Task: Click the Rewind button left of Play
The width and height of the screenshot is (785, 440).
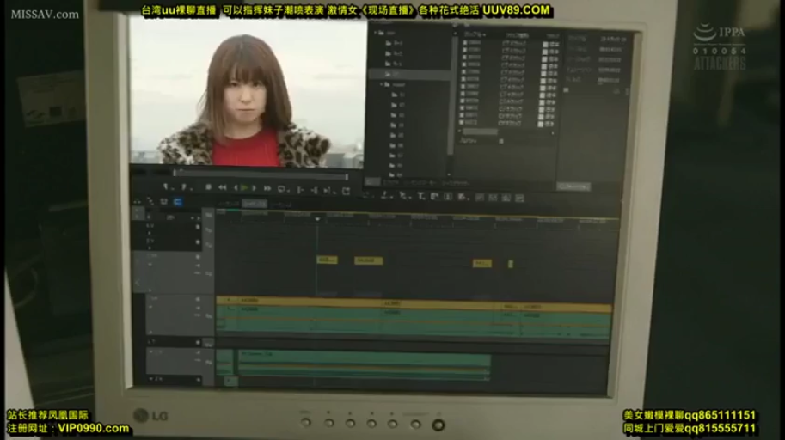Action: pyautogui.click(x=222, y=186)
